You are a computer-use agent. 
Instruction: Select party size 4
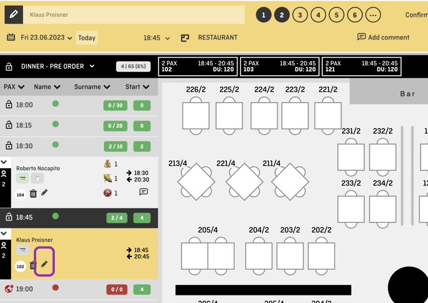pyautogui.click(x=318, y=15)
